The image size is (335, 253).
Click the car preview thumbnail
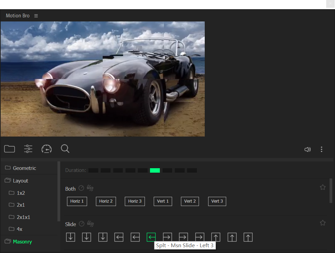click(103, 79)
